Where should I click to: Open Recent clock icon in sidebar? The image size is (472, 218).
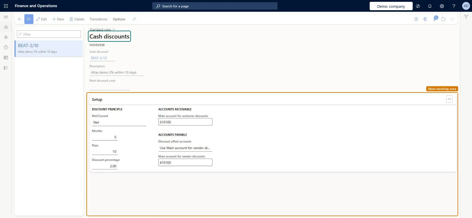click(x=6, y=47)
